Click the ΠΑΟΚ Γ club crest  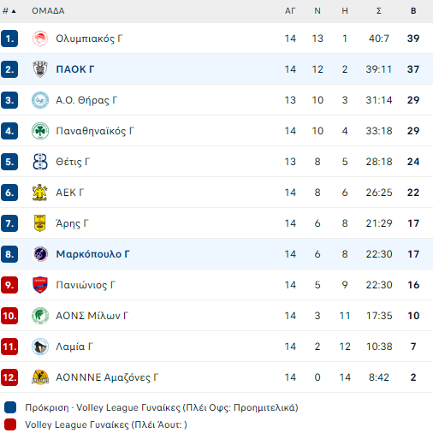coord(40,69)
